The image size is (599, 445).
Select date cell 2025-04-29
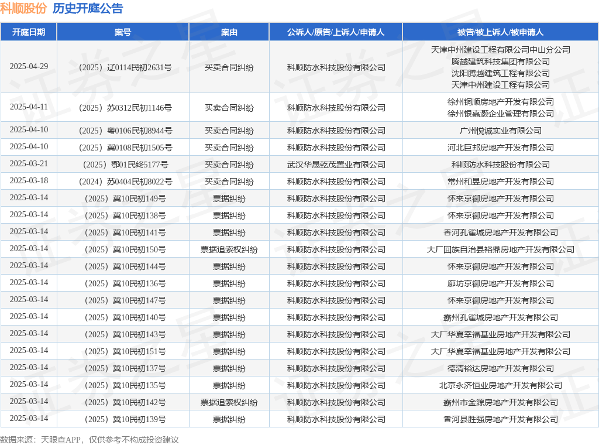click(29, 67)
